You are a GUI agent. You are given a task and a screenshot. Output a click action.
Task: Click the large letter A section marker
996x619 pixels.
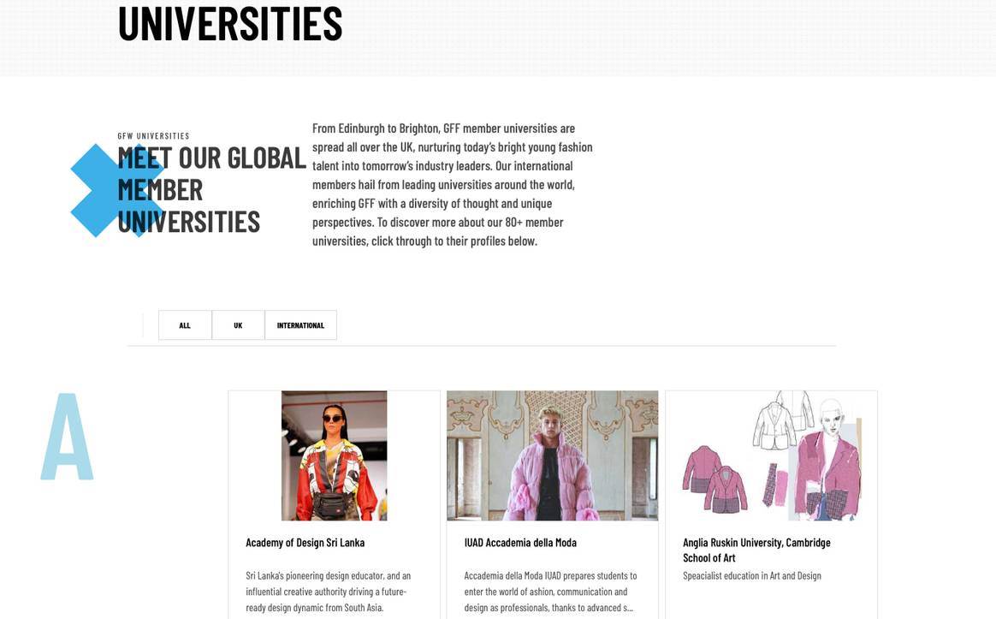click(x=68, y=437)
